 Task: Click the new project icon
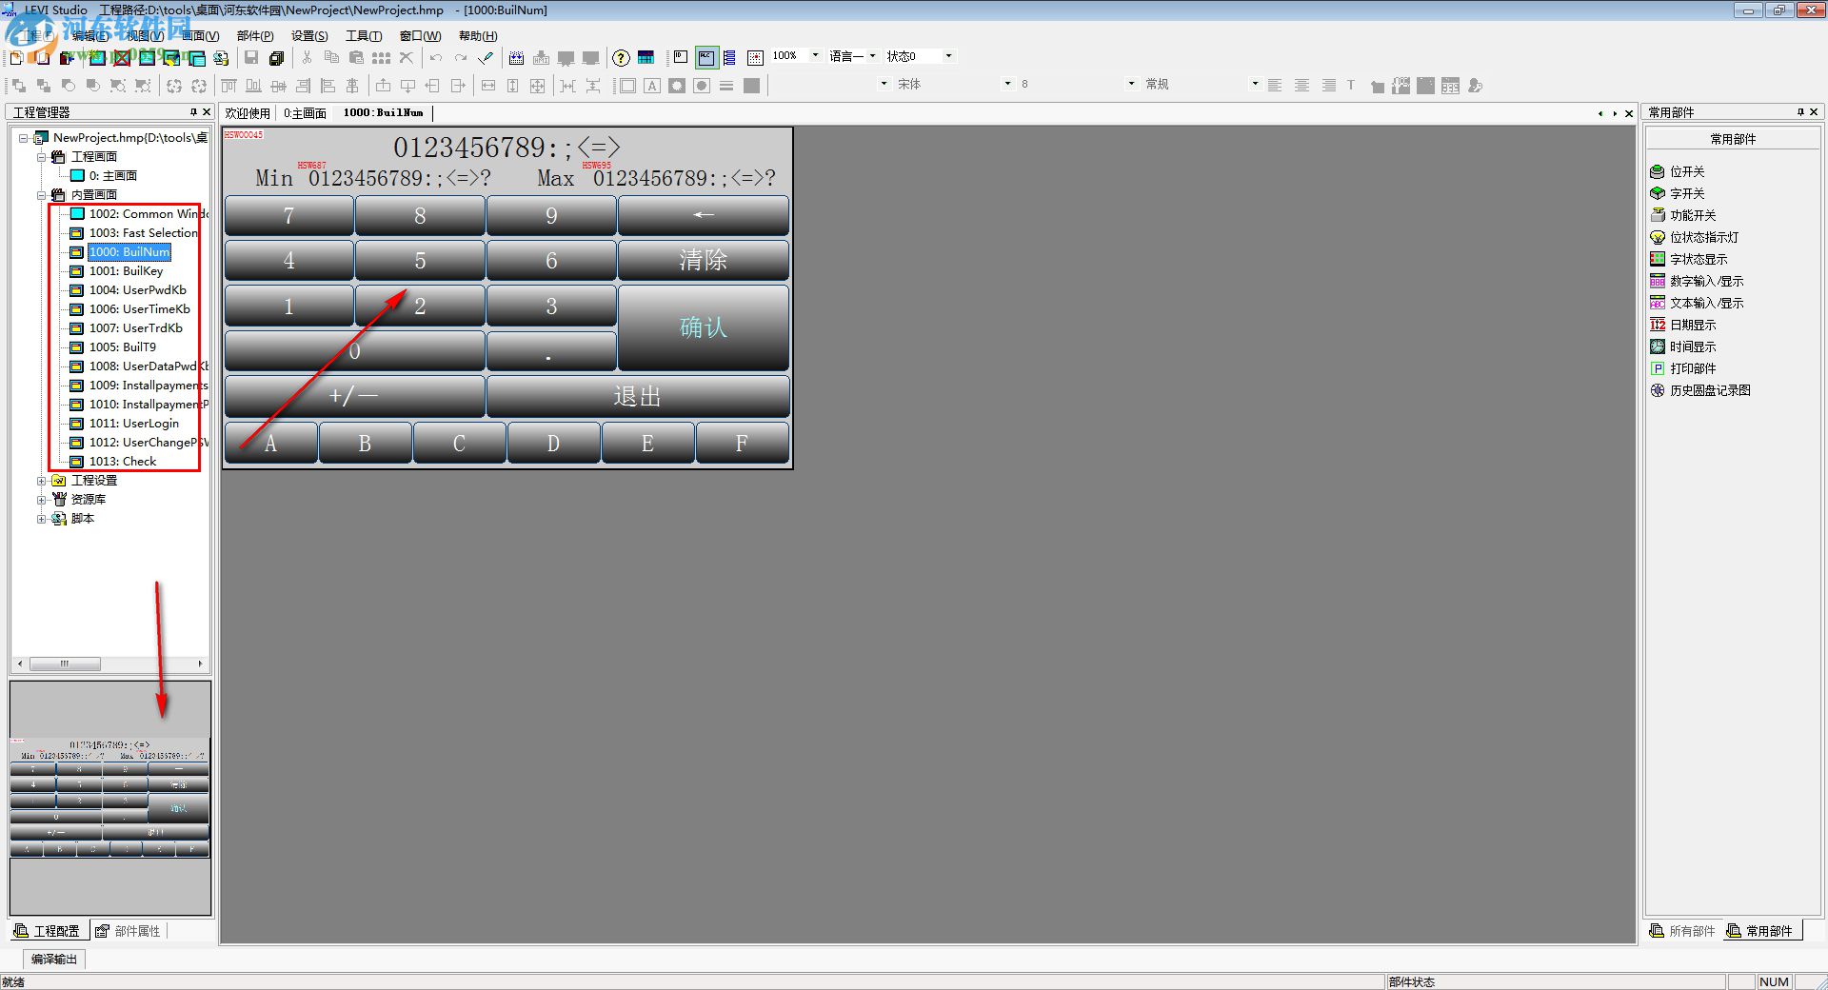(16, 58)
